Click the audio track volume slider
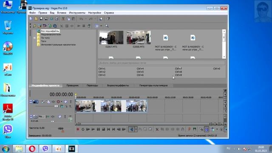Viewport: 272px width, 153px height. (x=53, y=121)
